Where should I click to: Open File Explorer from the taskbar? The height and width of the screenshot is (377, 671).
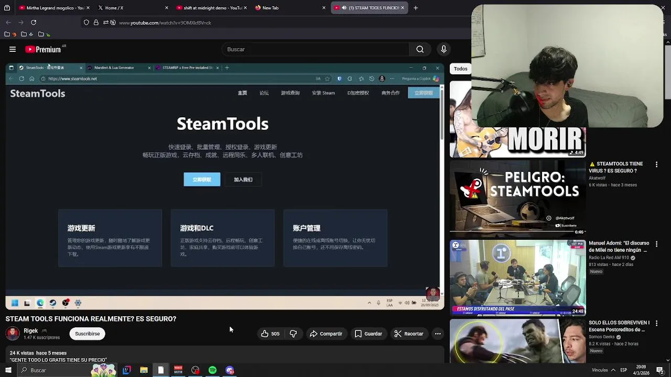[144, 370]
